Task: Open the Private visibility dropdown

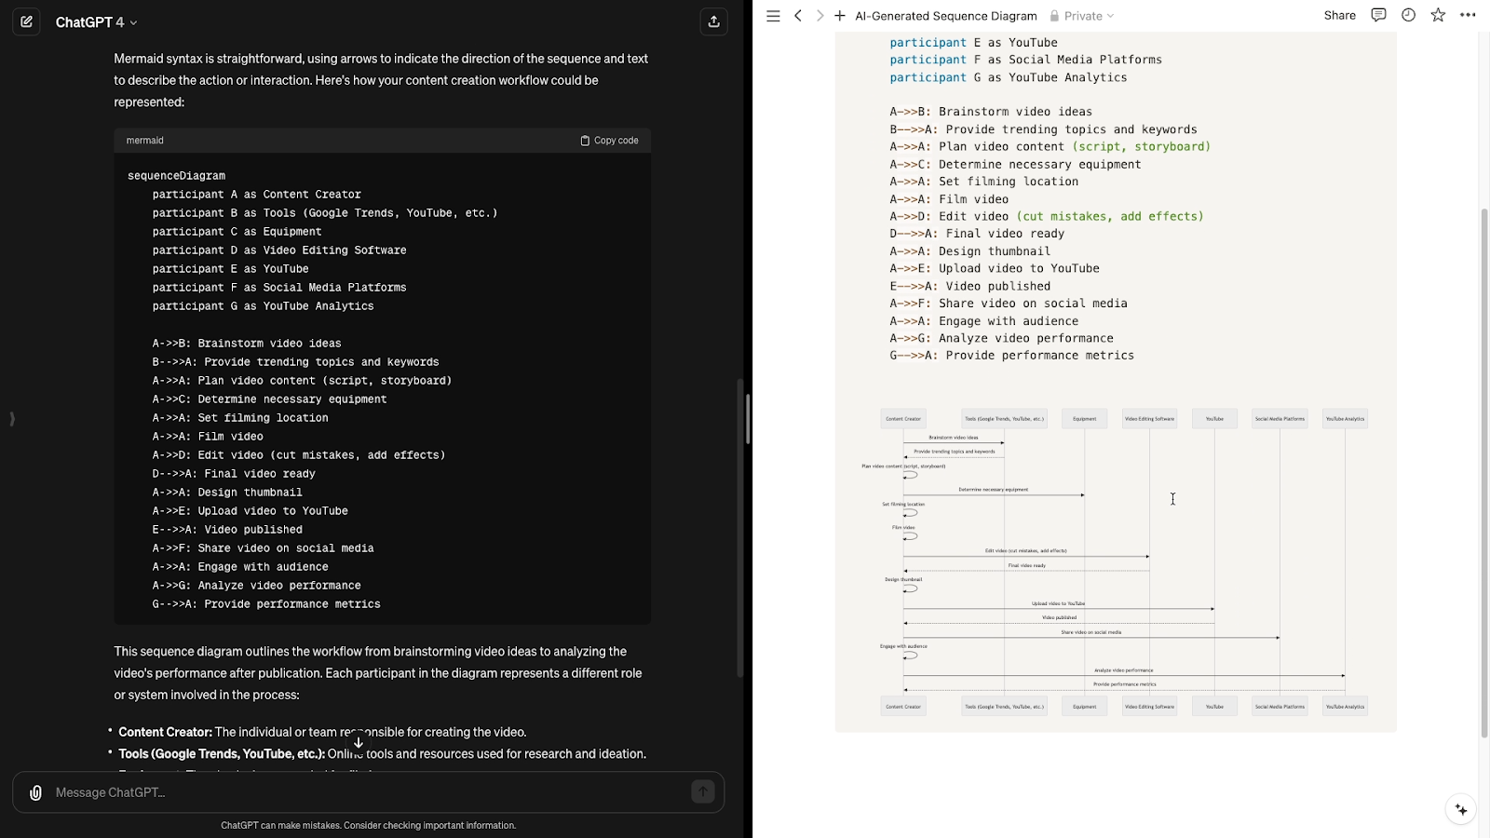Action: 1081,16
